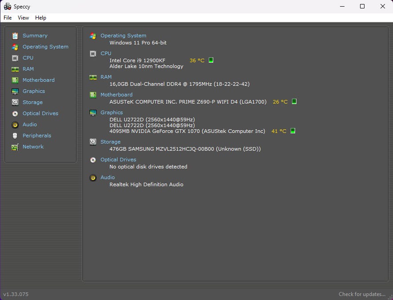This screenshot has height=300, width=393.
Task: Open the View menu
Action: click(23, 18)
